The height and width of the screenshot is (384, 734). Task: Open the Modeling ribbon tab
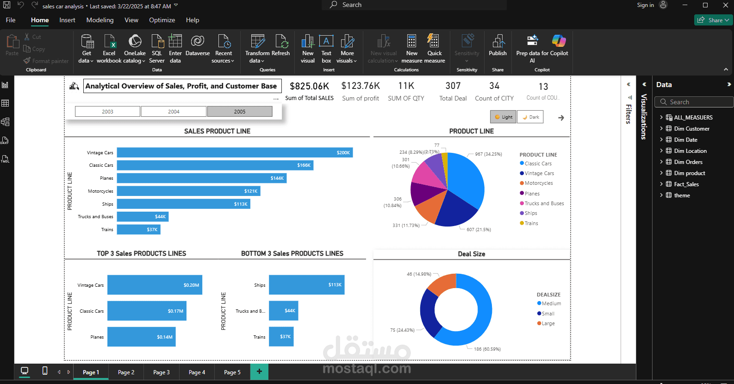tap(100, 20)
